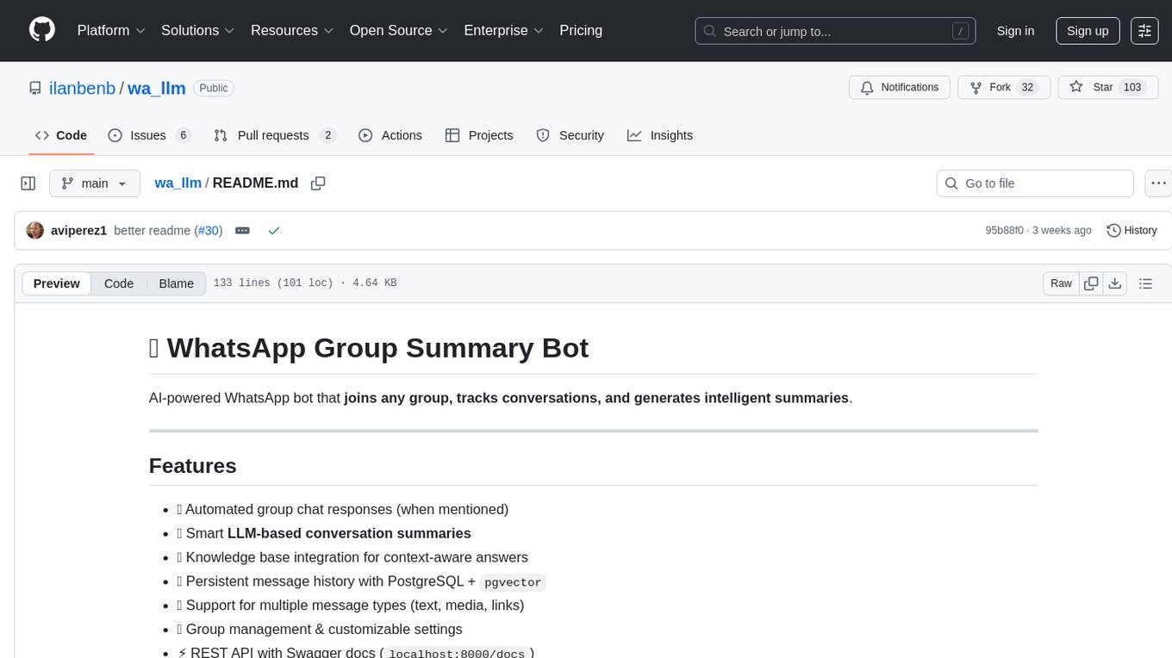
Task: Click the pgvector code text
Action: (x=513, y=582)
